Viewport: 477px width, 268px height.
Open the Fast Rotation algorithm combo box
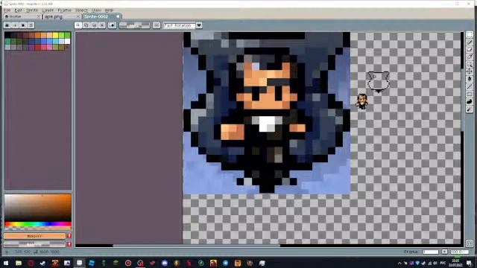click(x=179, y=25)
